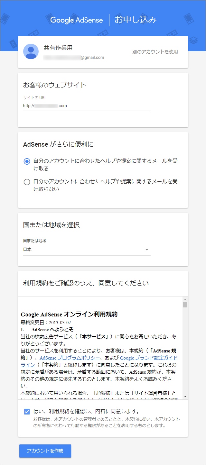Click scrollbar down arrow in terms box
The width and height of the screenshot is (206, 465).
[185, 397]
